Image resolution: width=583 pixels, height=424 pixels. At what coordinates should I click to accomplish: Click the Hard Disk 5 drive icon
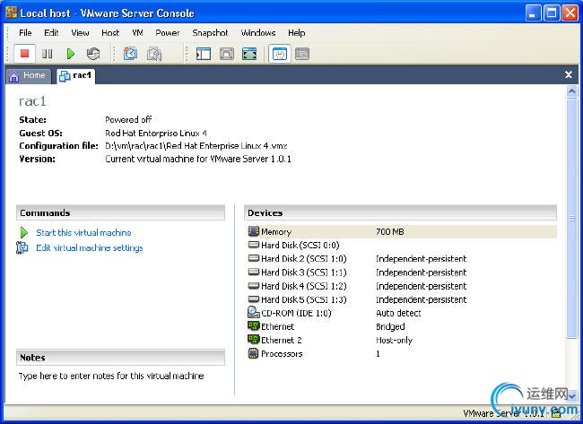(x=254, y=299)
